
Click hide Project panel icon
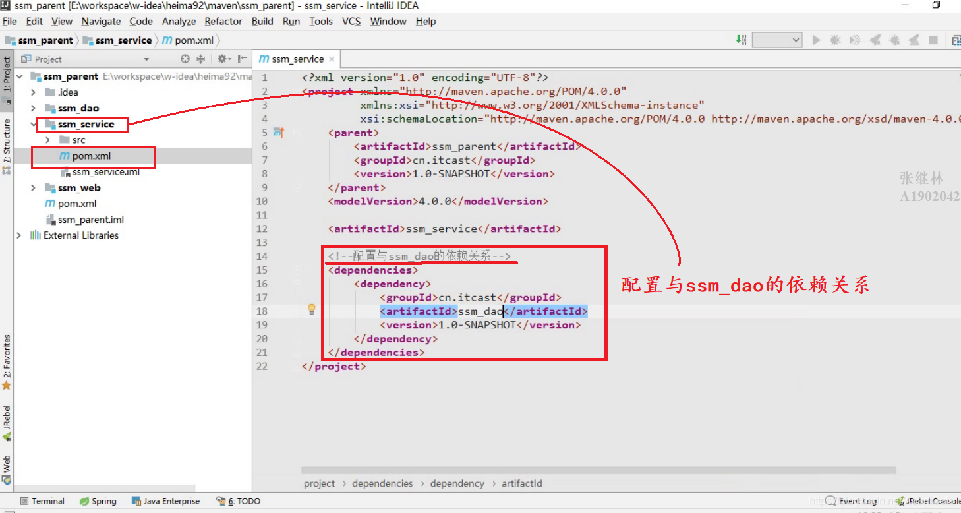pos(242,59)
